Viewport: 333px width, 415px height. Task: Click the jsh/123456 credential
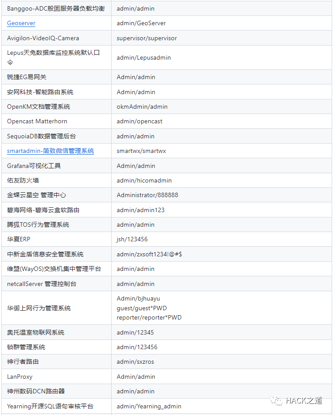point(132,239)
